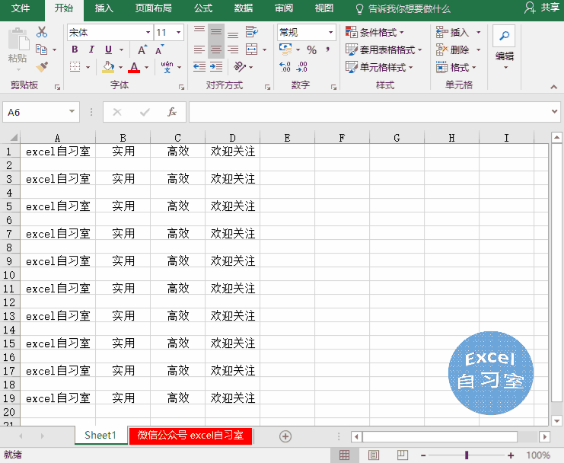
Task: Click 格式 cells button
Action: point(456,67)
